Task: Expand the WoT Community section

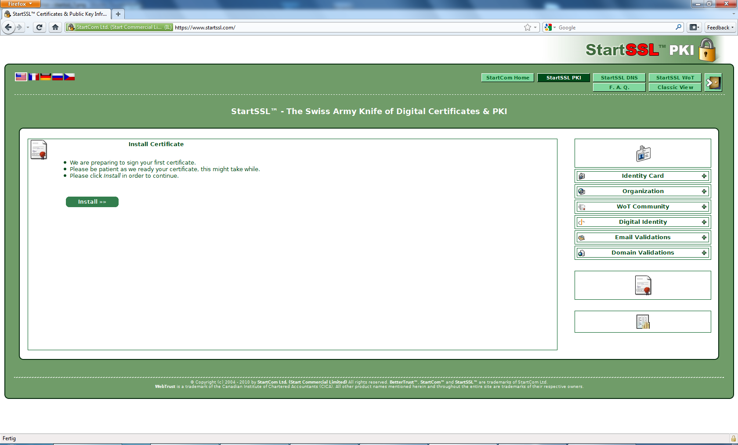Action: coord(704,207)
